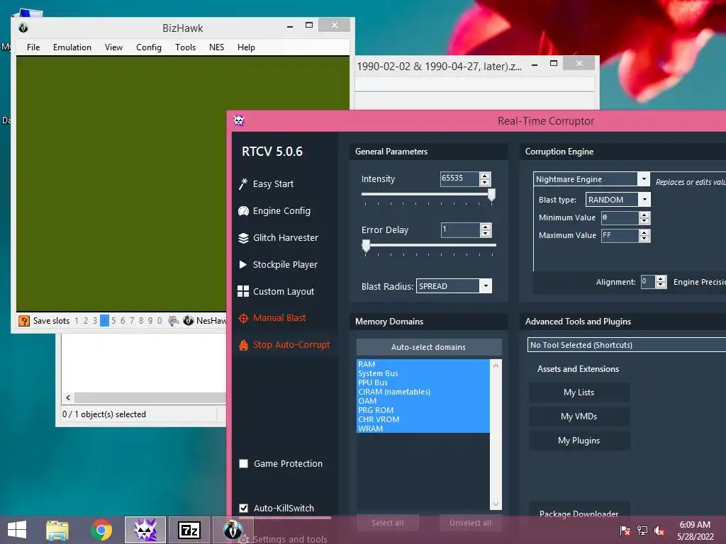Switch to Custom Layout
The image size is (726, 544).
(276, 291)
